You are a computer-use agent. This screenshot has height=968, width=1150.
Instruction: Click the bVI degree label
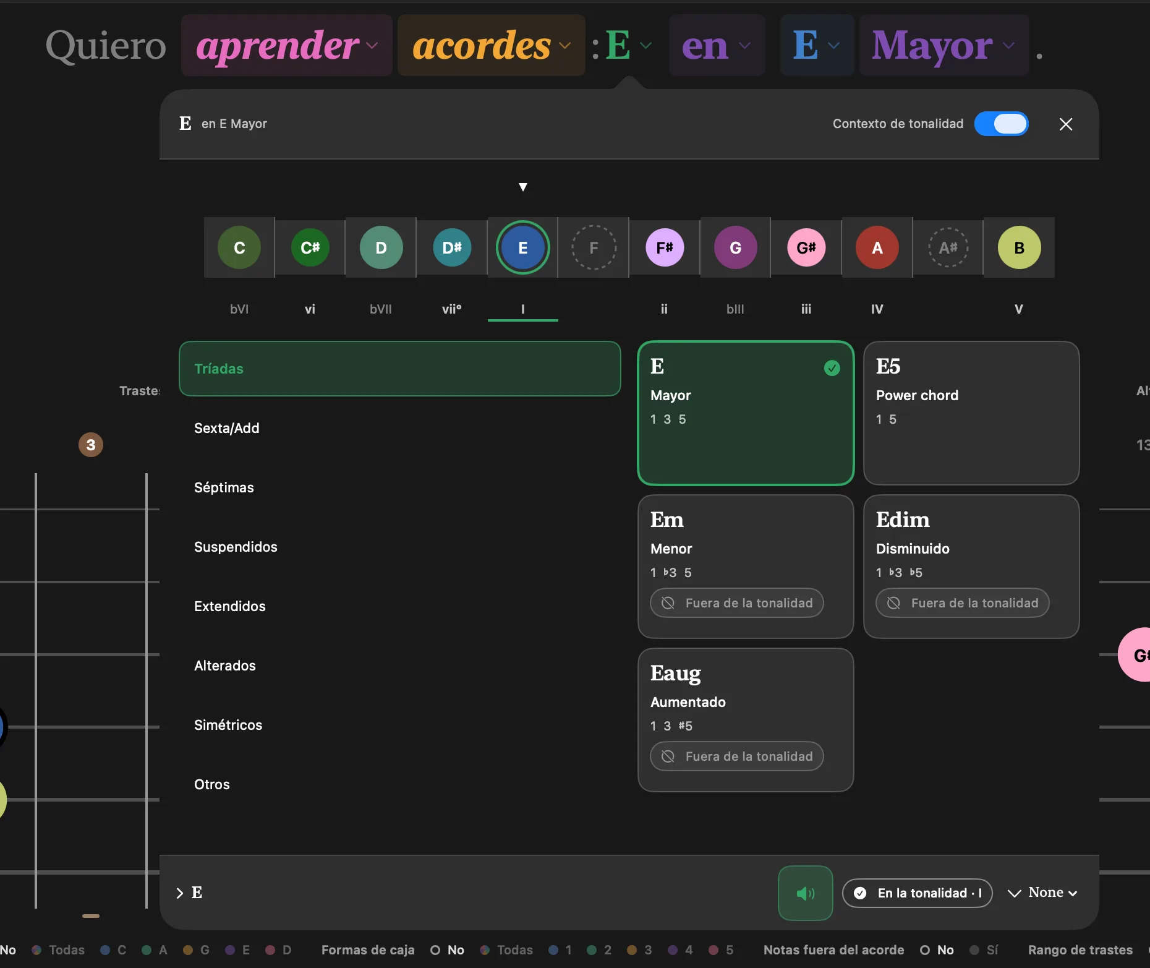tap(239, 309)
